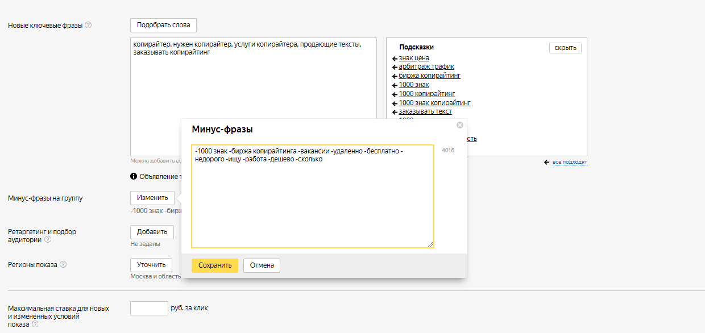
Task: Click help icon under Максимальная ставка label
Action: click(35, 324)
